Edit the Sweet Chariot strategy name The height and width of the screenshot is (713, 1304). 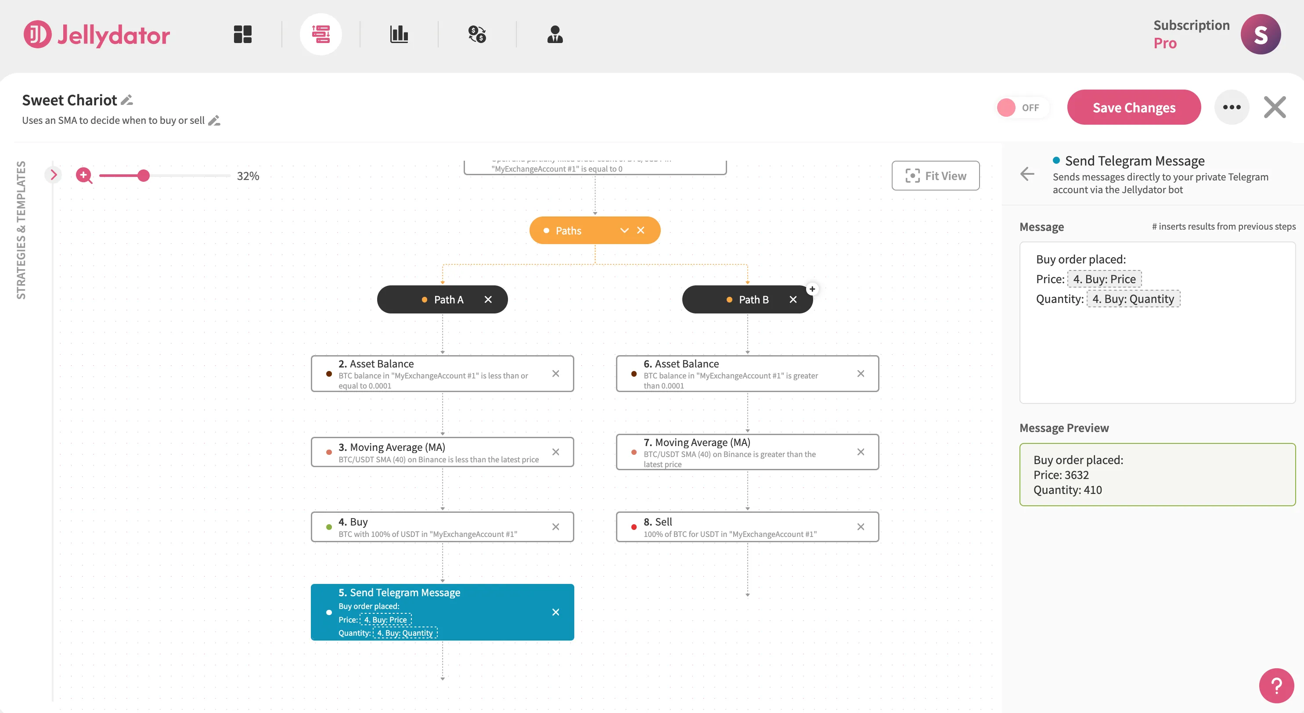pyautogui.click(x=126, y=100)
